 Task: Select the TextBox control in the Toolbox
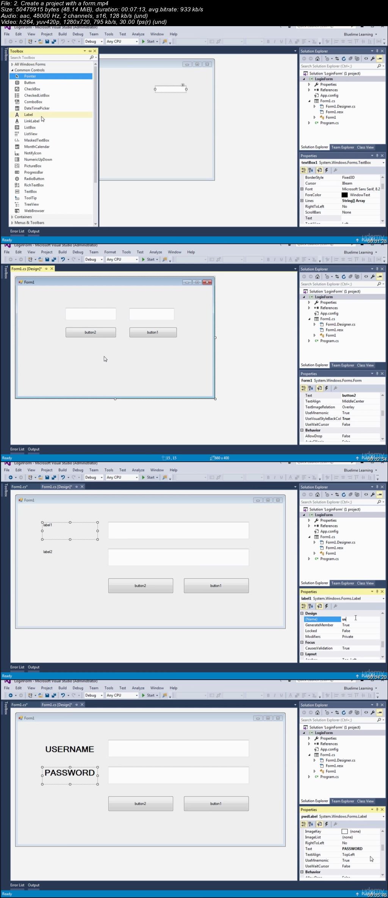tap(51, 192)
